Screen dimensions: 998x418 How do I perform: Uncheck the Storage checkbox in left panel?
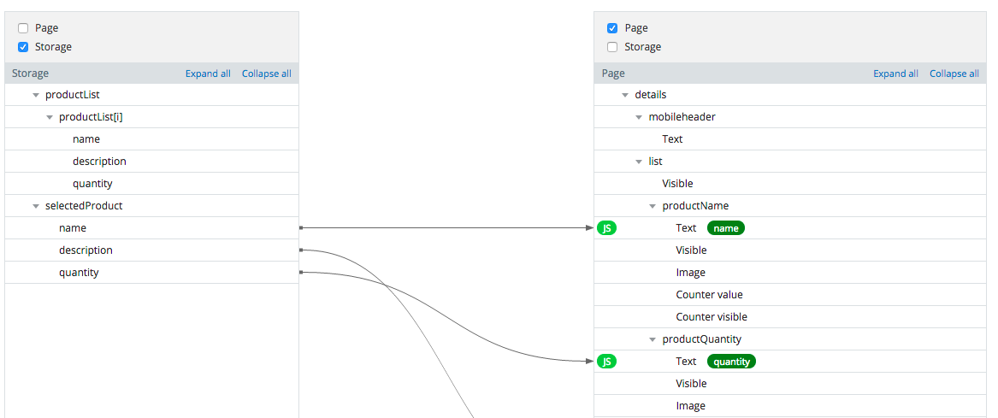click(23, 47)
